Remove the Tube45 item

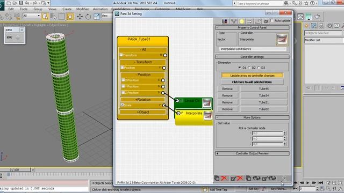[x=227, y=89]
